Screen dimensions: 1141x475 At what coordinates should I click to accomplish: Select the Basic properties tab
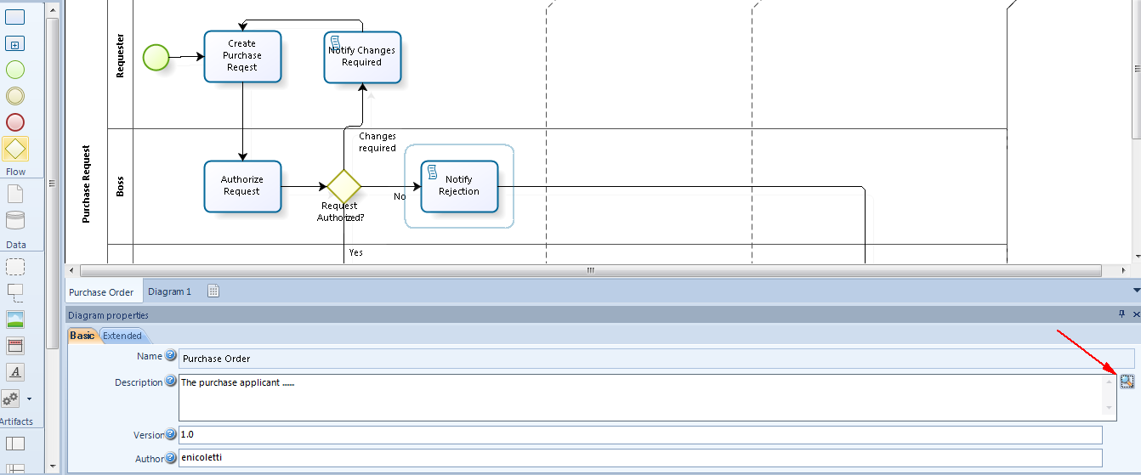pyautogui.click(x=82, y=336)
